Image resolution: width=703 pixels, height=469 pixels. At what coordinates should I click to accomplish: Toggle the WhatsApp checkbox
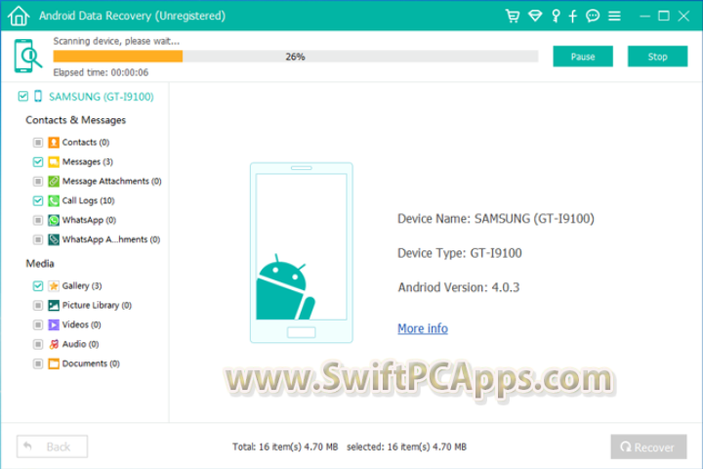tap(38, 220)
